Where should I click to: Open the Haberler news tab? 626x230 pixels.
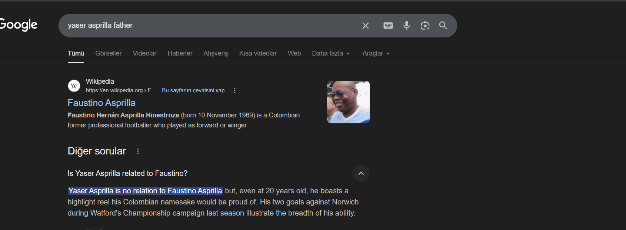coord(180,53)
